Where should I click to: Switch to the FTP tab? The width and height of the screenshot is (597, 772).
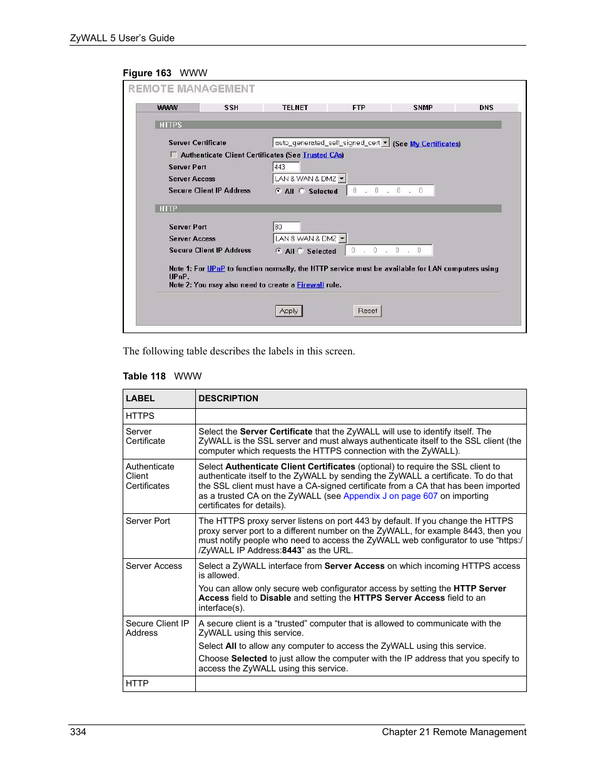359,107
